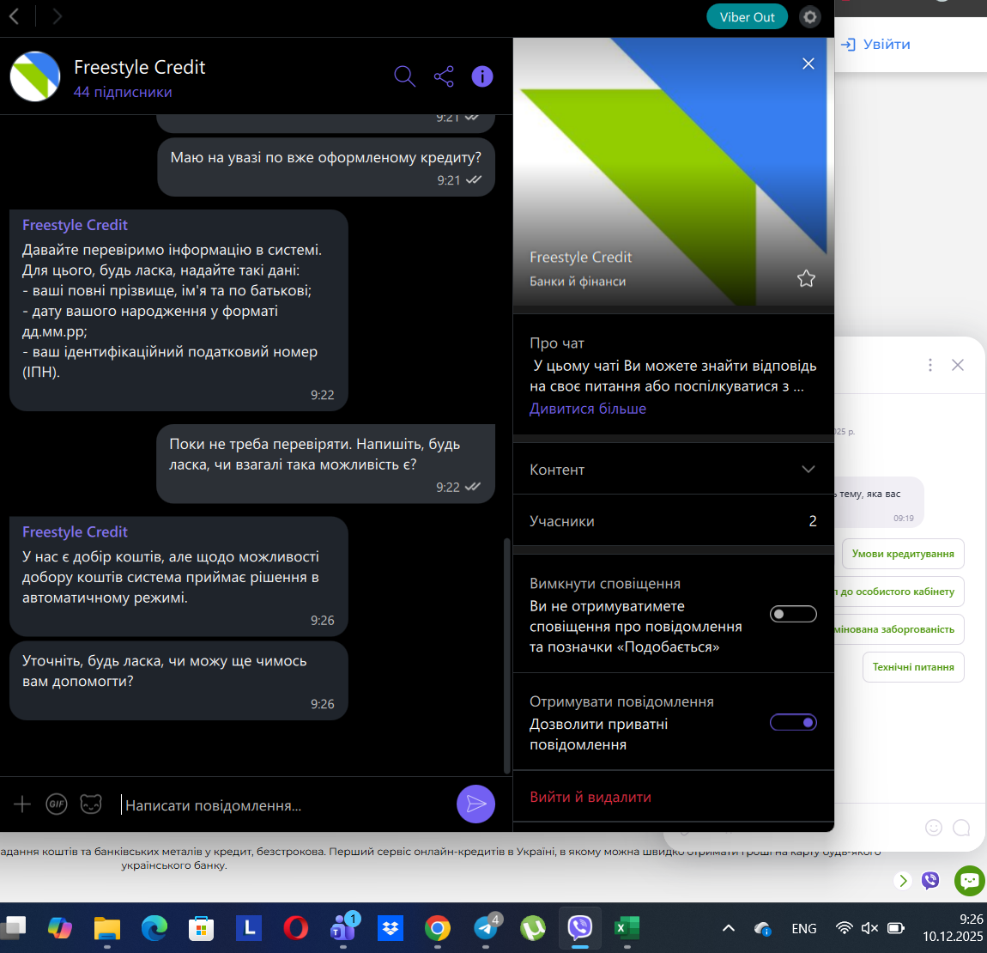
Task: Click ENG language indicator
Action: coord(804,928)
